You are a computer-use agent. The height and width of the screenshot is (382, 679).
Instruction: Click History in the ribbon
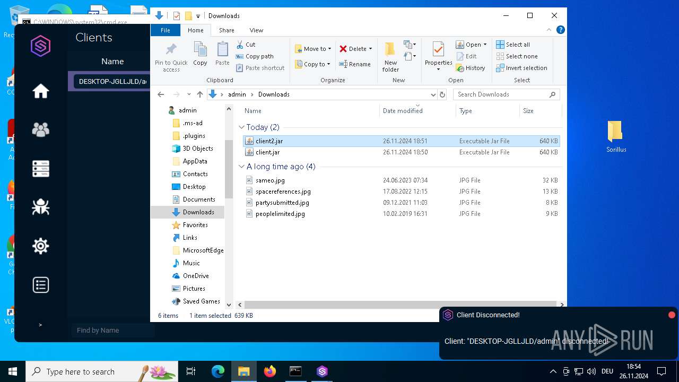point(471,68)
